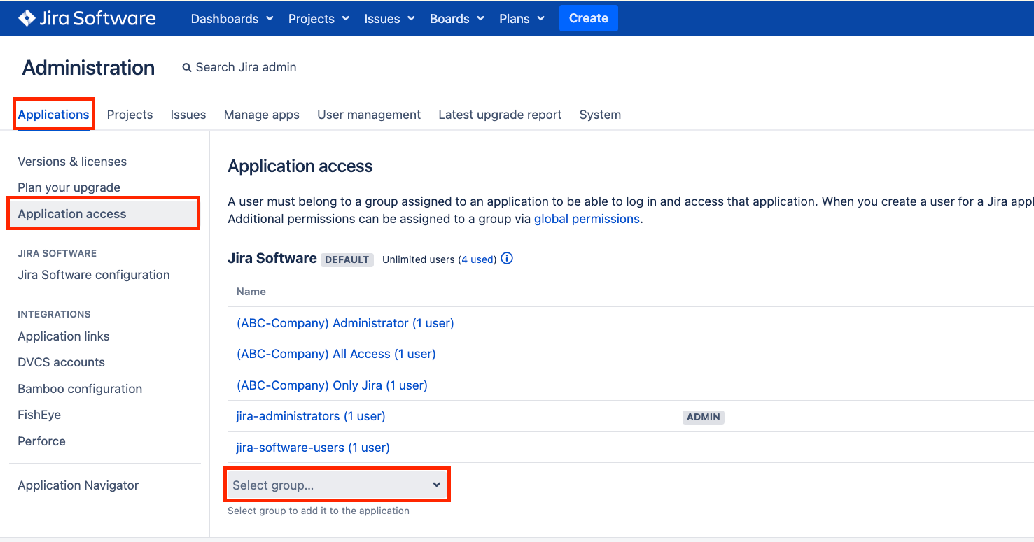Open the Manage apps tab
Viewport: 1034px width, 542px height.
pos(262,115)
